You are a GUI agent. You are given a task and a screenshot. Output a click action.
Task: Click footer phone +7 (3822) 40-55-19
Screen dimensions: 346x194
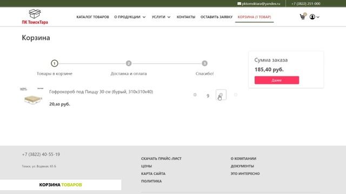pos(41,155)
